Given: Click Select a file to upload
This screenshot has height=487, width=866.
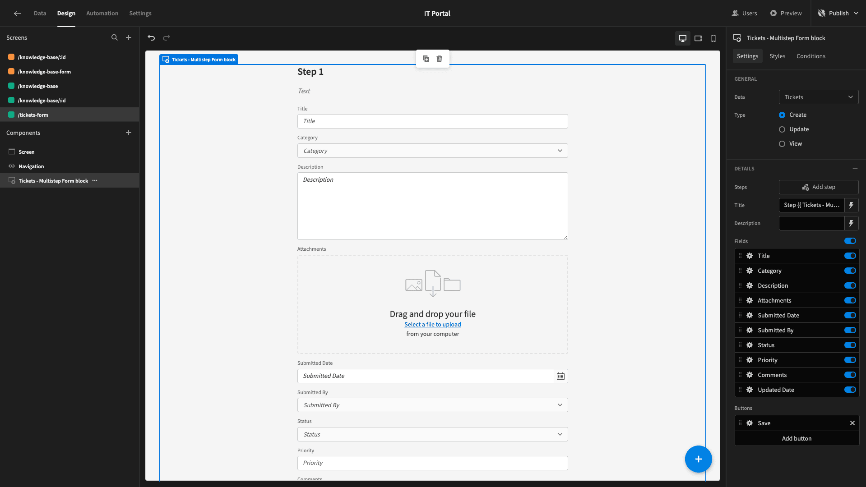Looking at the screenshot, I should pos(432,324).
